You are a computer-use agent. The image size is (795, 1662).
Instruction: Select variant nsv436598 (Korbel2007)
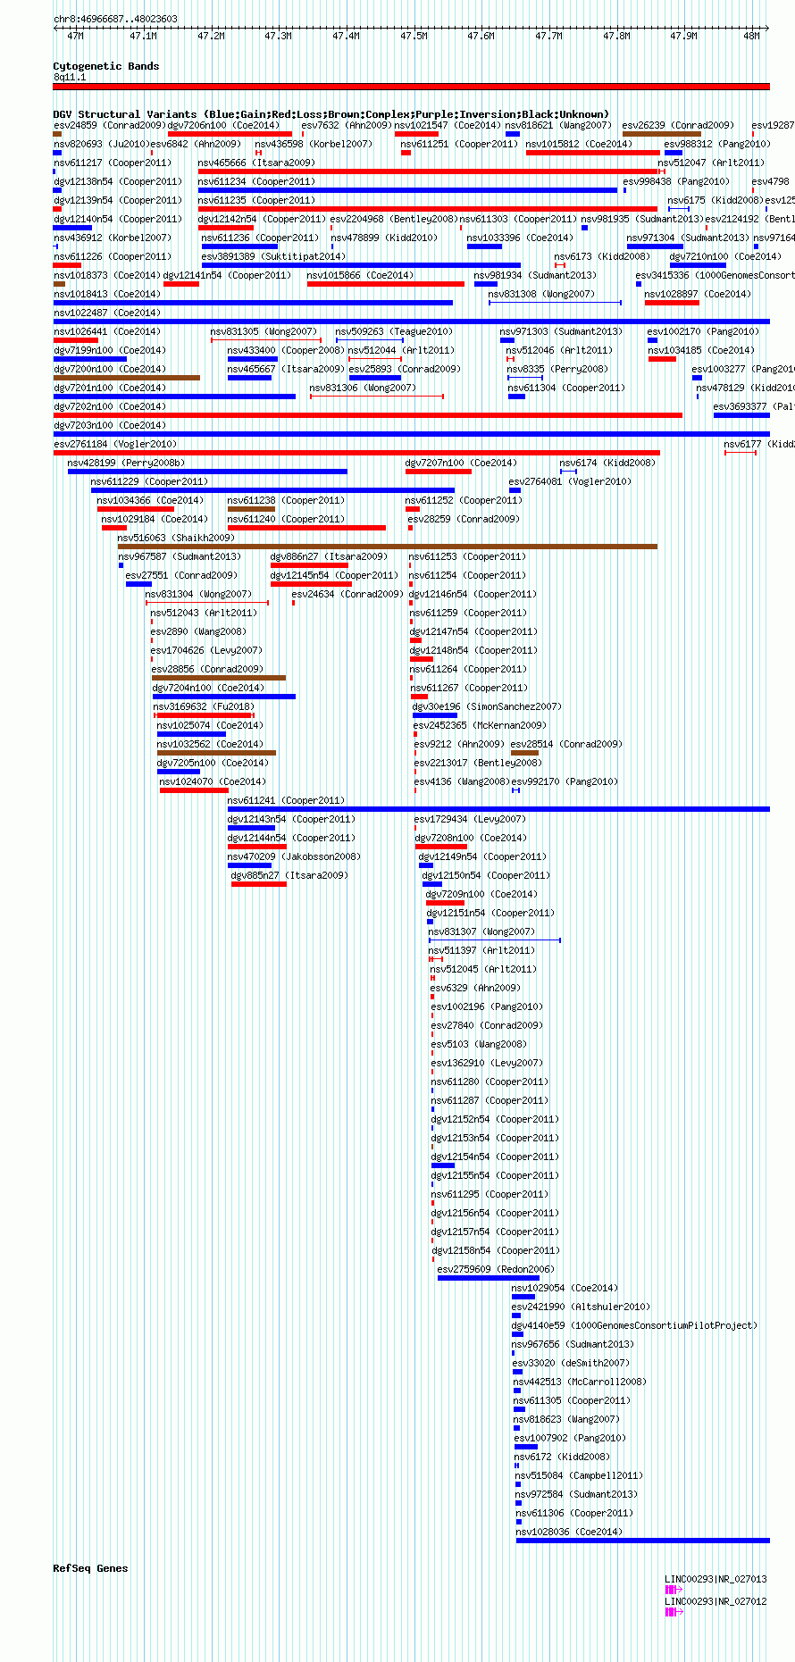(314, 144)
